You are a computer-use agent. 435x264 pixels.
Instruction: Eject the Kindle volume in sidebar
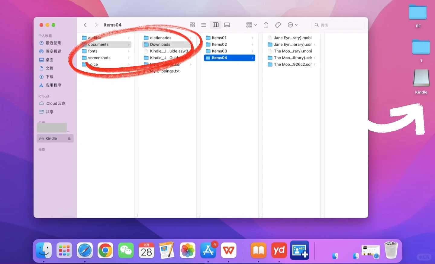69,139
